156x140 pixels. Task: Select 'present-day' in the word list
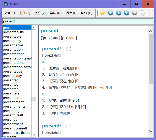(x=12, y=76)
